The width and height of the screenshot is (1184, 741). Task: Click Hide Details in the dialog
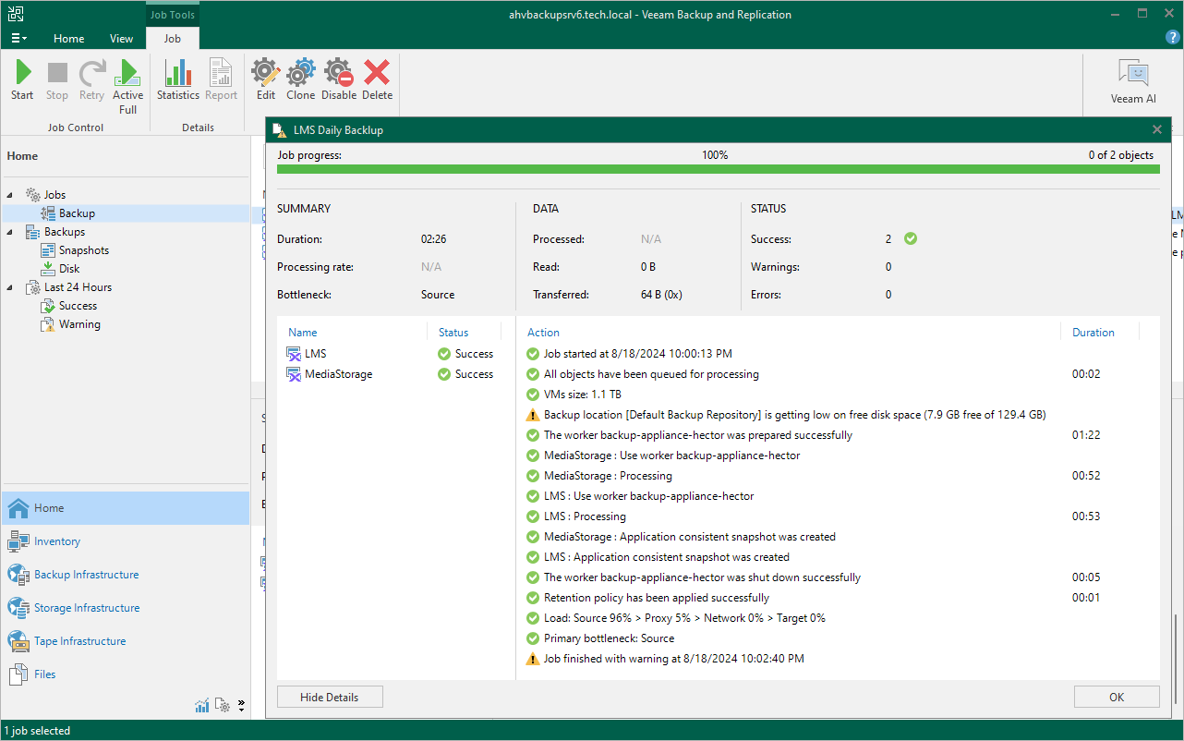coord(330,698)
